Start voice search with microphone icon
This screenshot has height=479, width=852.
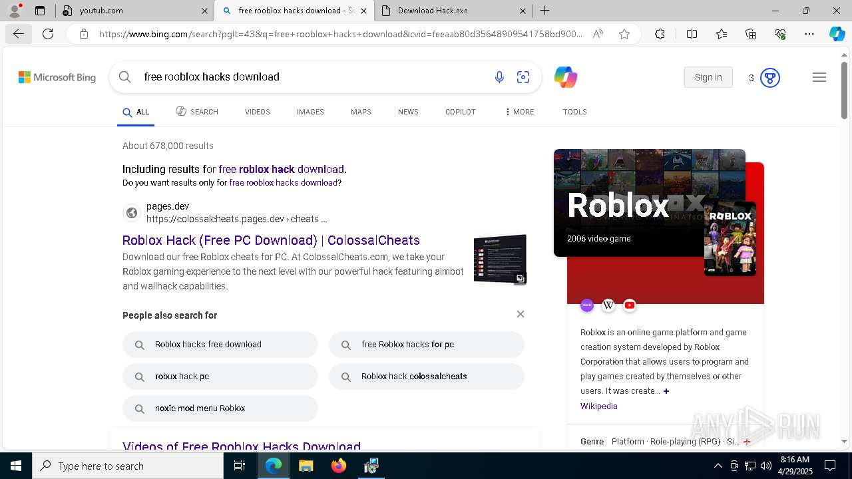499,77
